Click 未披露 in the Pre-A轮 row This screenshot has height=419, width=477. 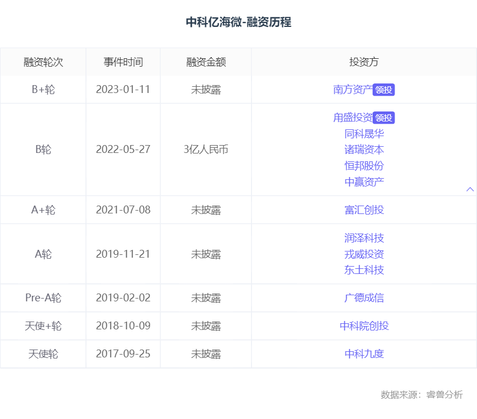coord(206,298)
